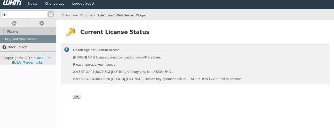Viewport: 334px width, 128px height.
Task: Open the LiteSpeed Web Server Plugin breadcrumb
Action: [122, 15]
